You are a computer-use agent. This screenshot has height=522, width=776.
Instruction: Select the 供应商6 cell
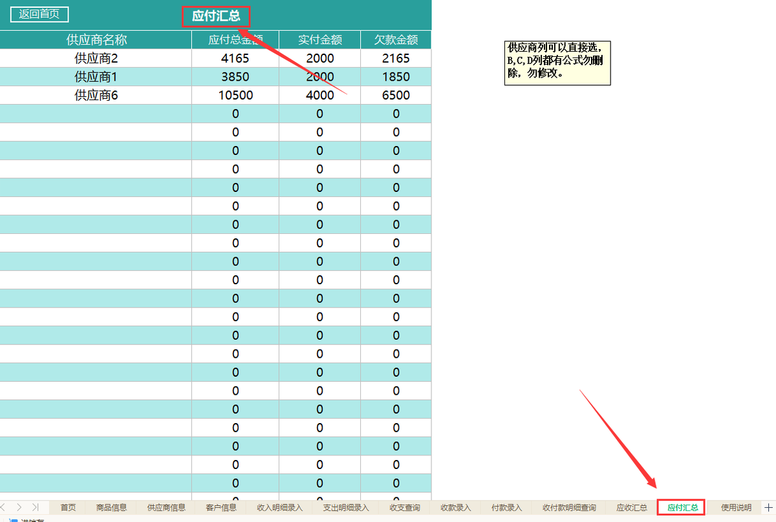[x=96, y=95]
